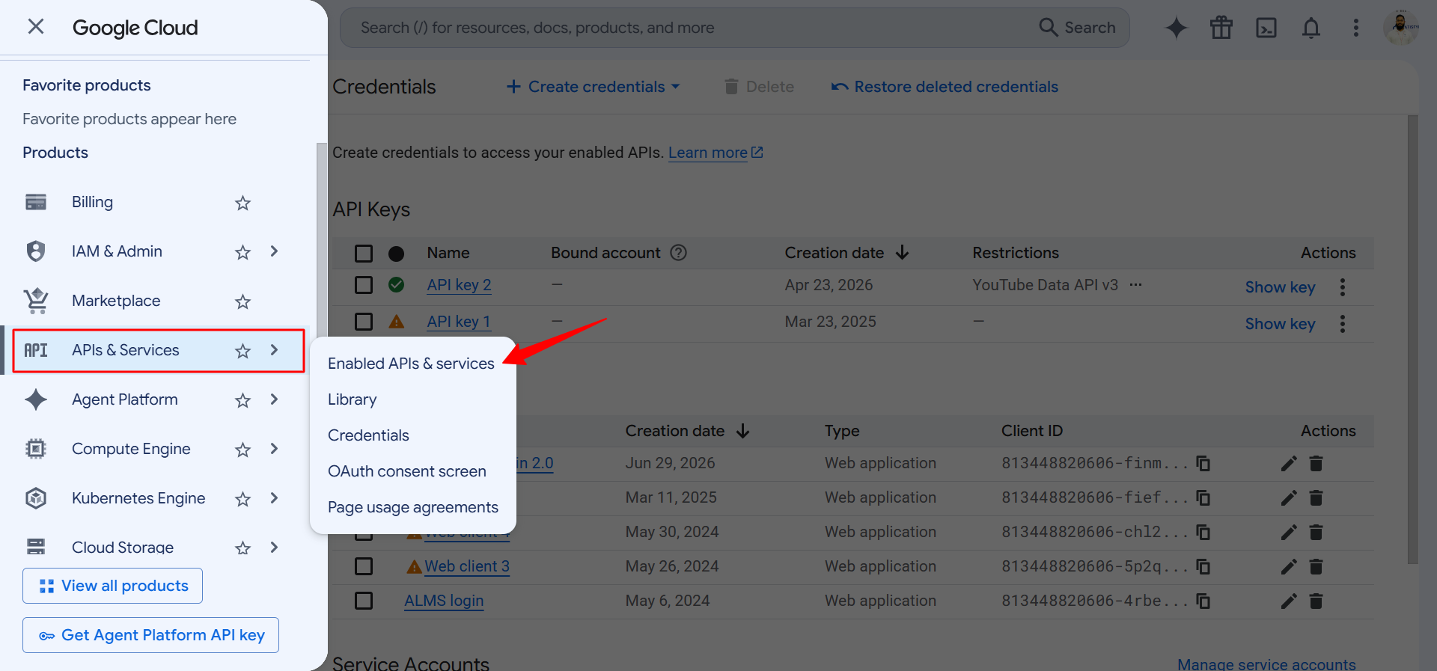Expand the IAM & Admin submenu chevron

point(274,251)
